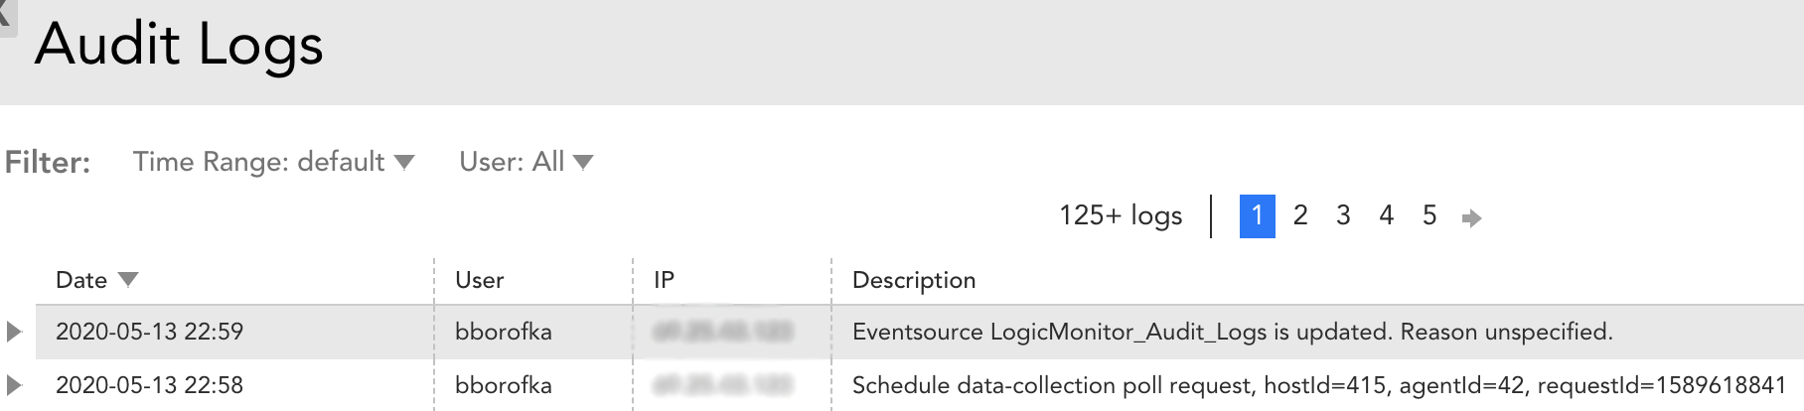The image size is (1804, 411).
Task: Click the Description column header
Action: pyautogui.click(x=913, y=280)
